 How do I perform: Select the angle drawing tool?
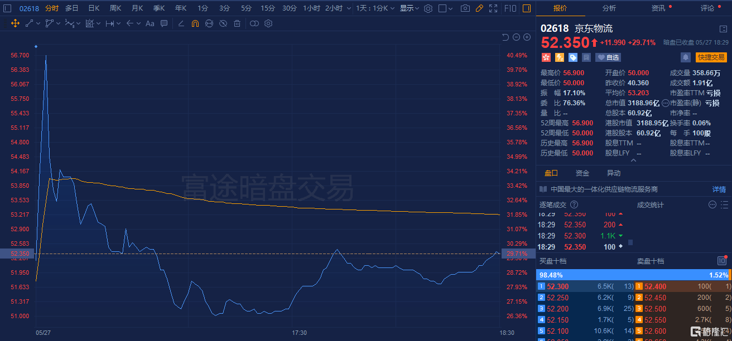(x=181, y=23)
